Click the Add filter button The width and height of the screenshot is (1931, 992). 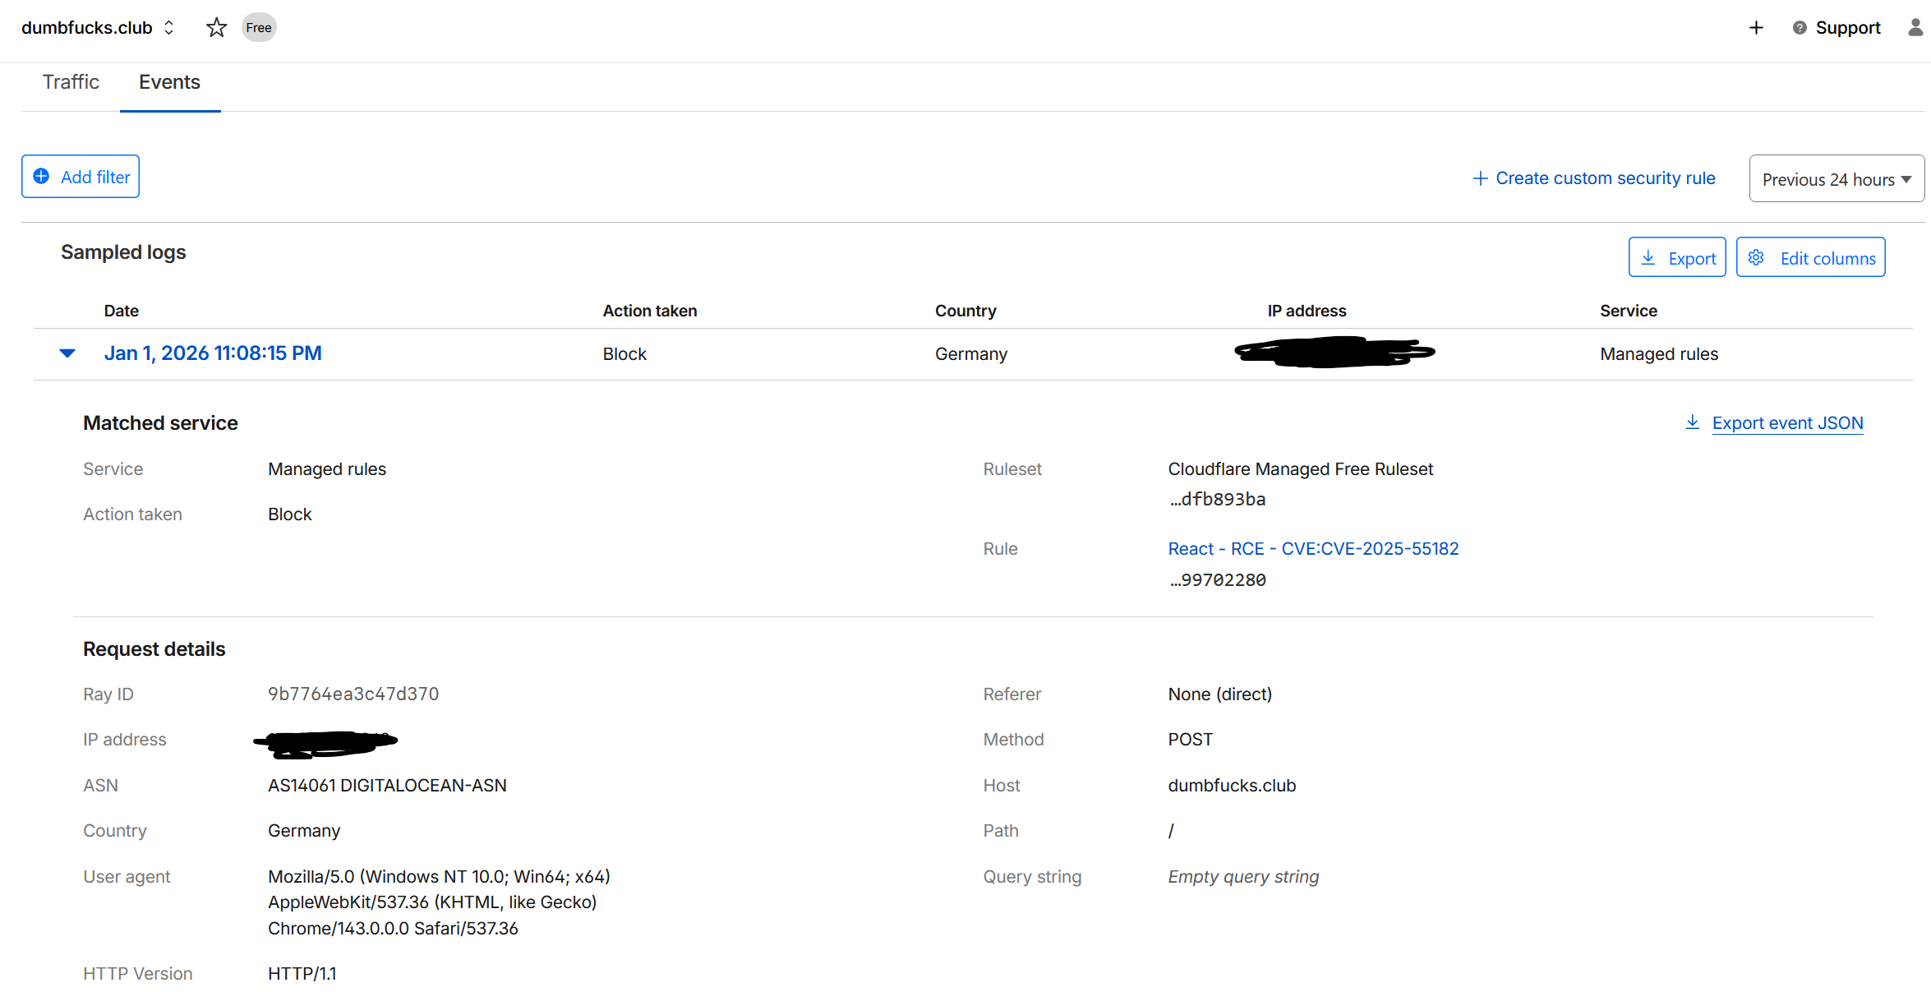[80, 177]
